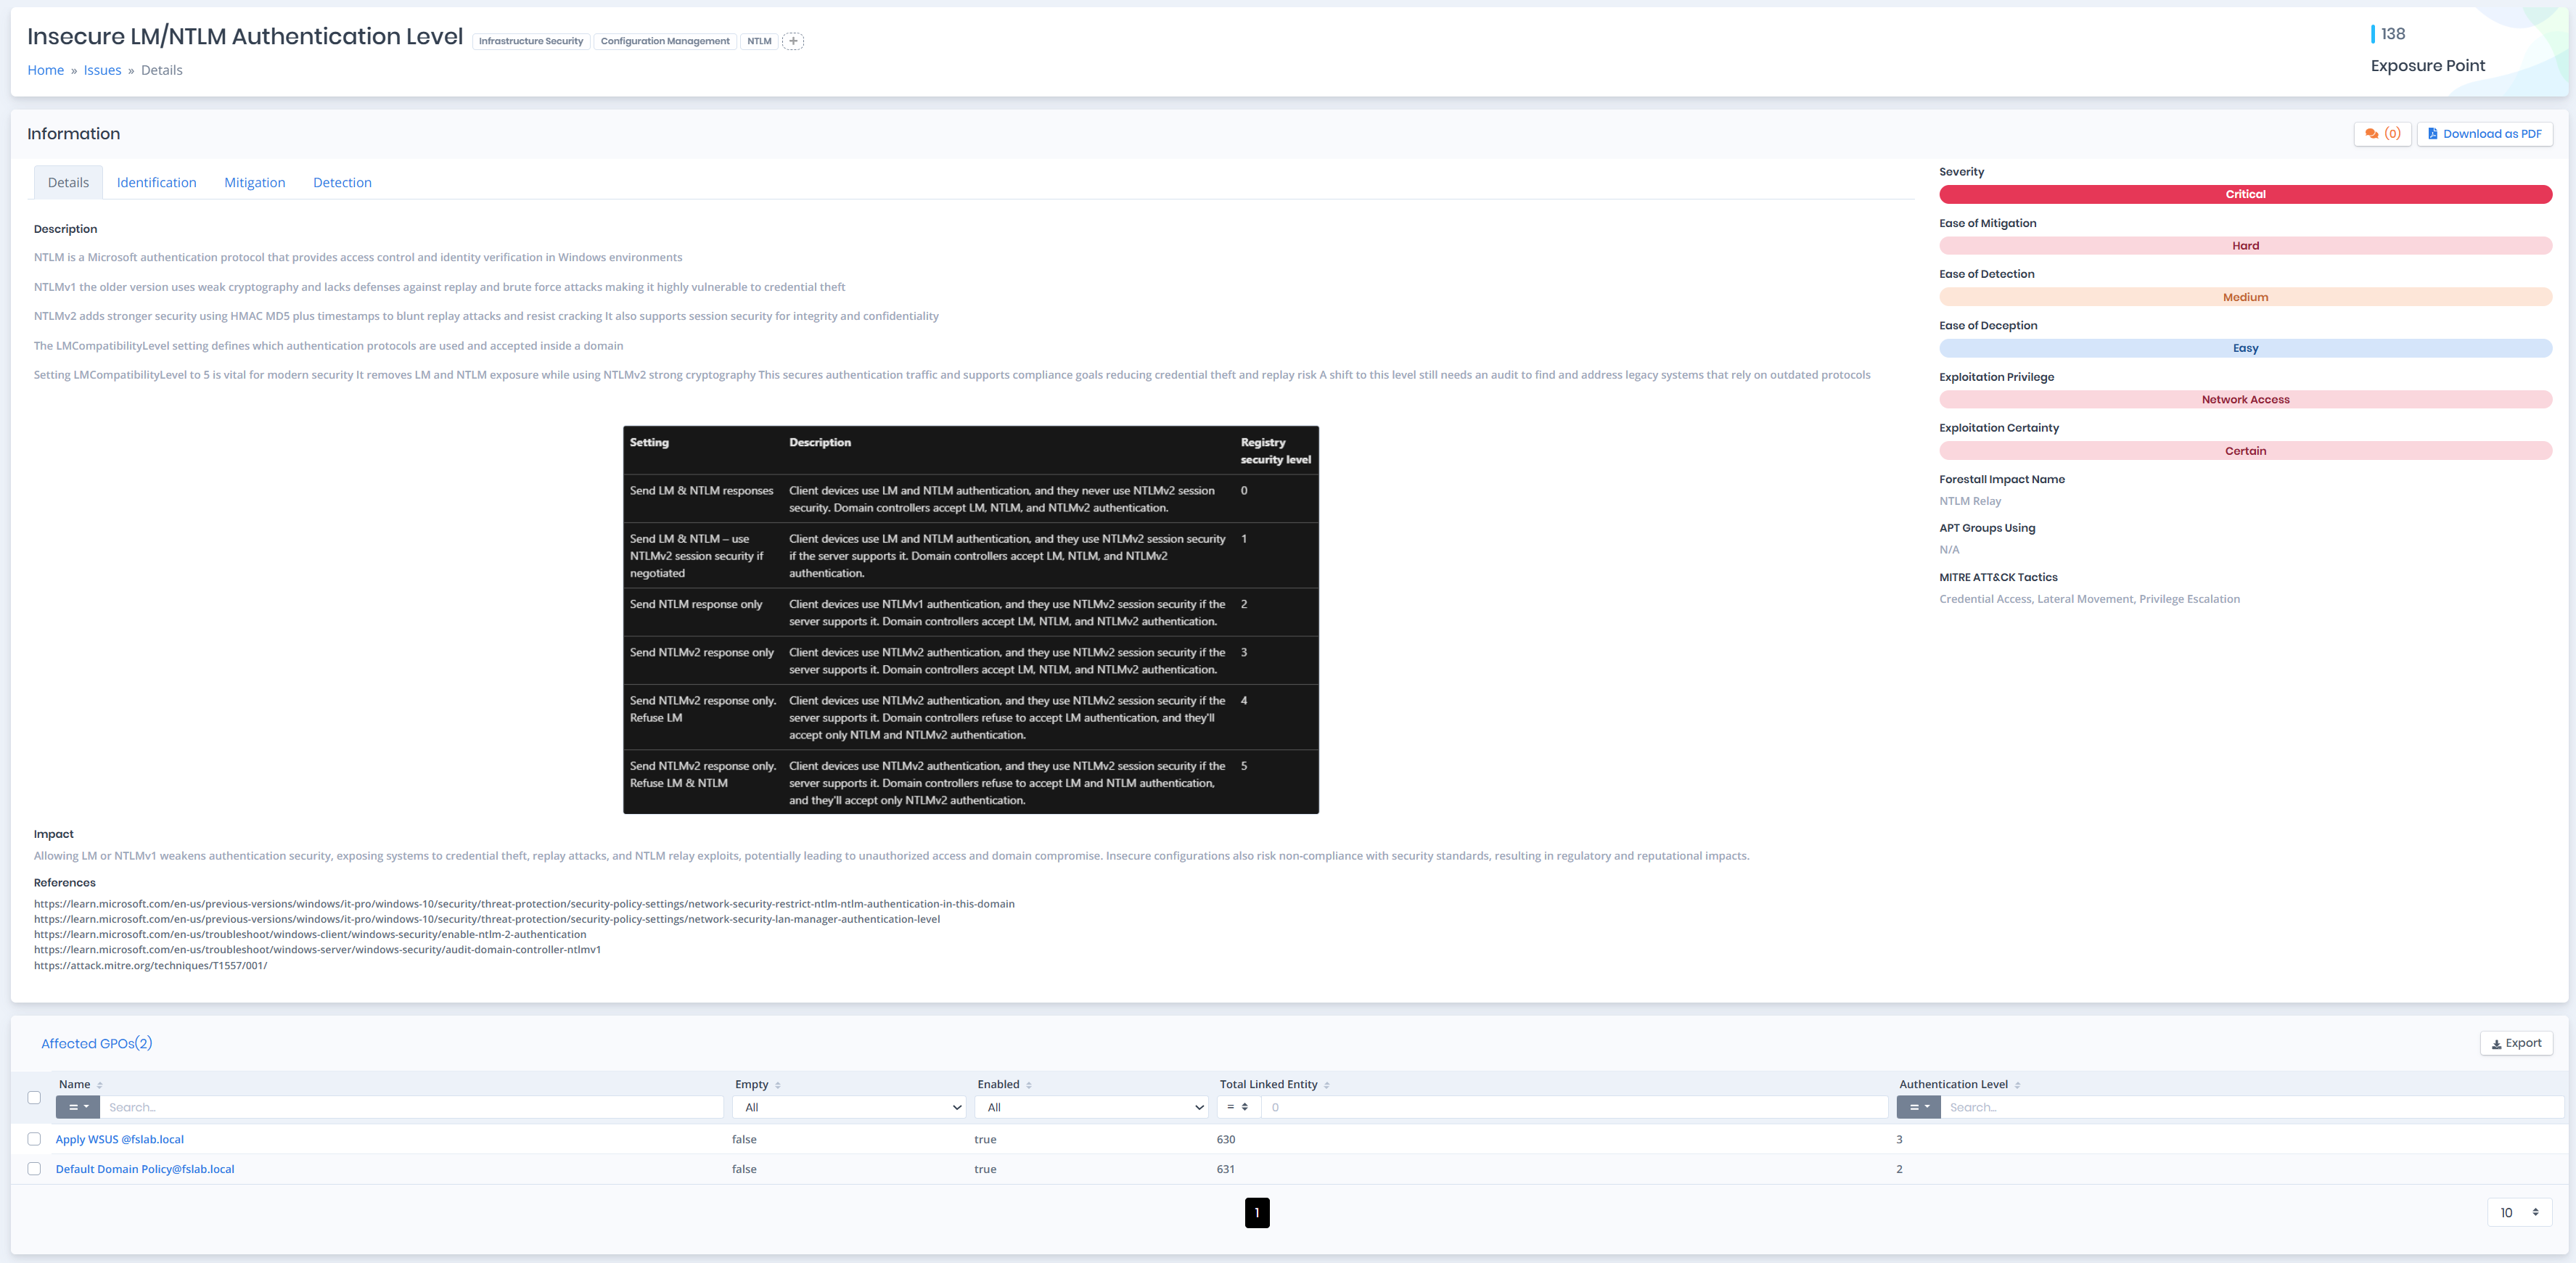Open the Empty column All dropdown

coord(848,1107)
